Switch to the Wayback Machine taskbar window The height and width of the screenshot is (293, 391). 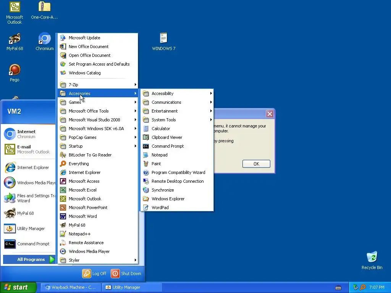pyautogui.click(x=71, y=287)
